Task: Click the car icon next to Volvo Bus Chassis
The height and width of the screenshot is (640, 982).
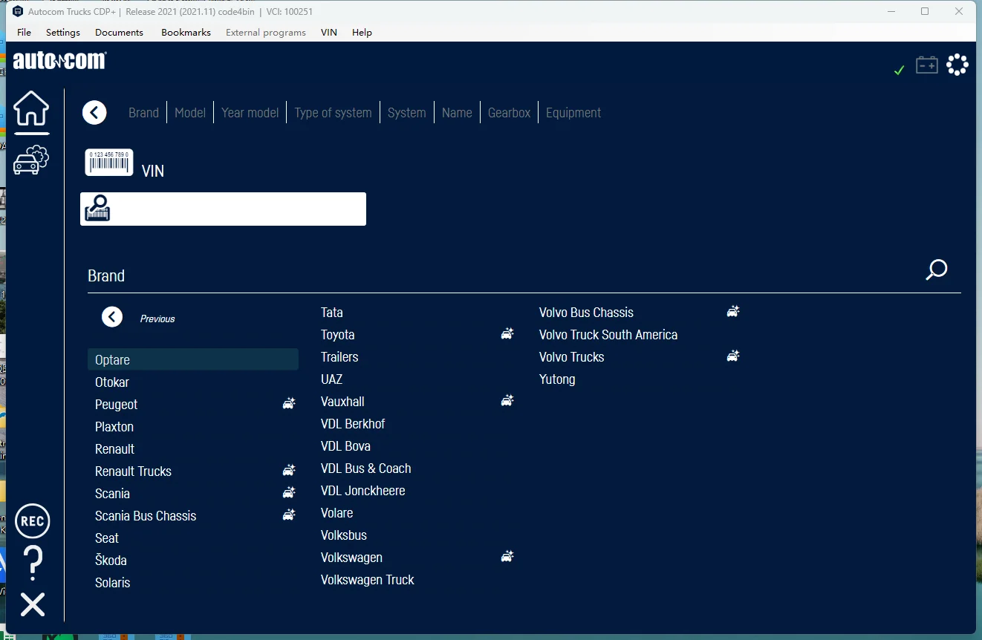Action: click(733, 312)
